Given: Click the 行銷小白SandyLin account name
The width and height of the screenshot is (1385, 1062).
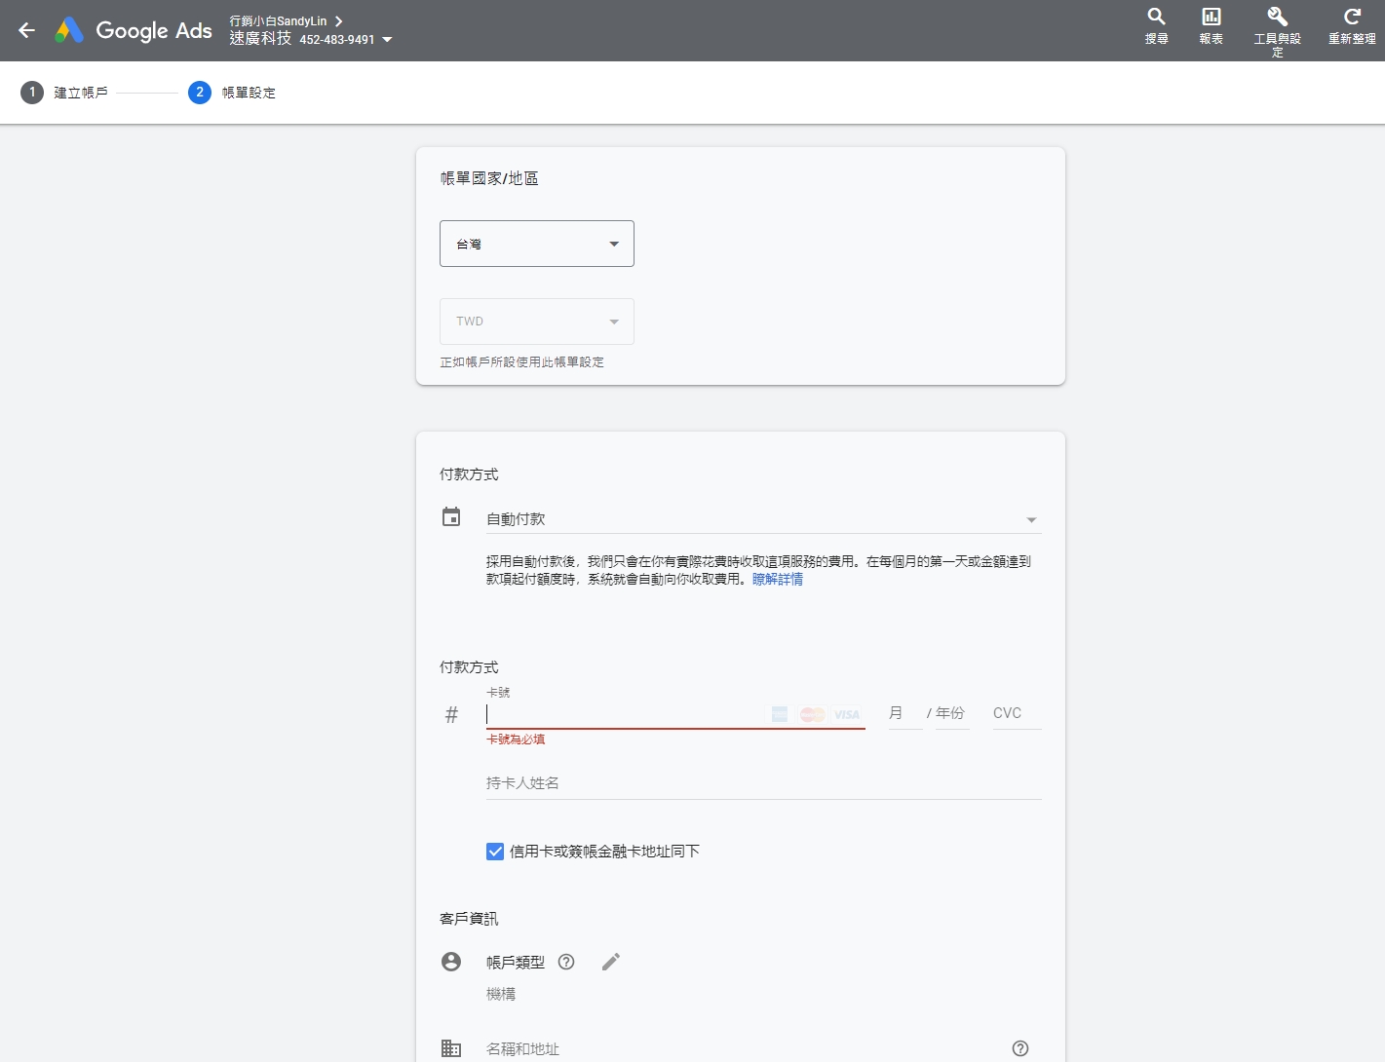Looking at the screenshot, I should click(279, 20).
